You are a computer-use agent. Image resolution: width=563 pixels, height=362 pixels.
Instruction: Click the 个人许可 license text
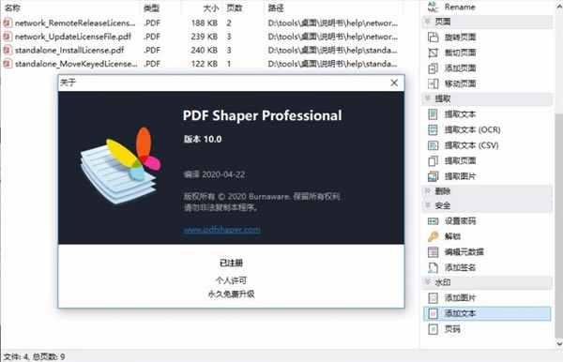[231, 280]
